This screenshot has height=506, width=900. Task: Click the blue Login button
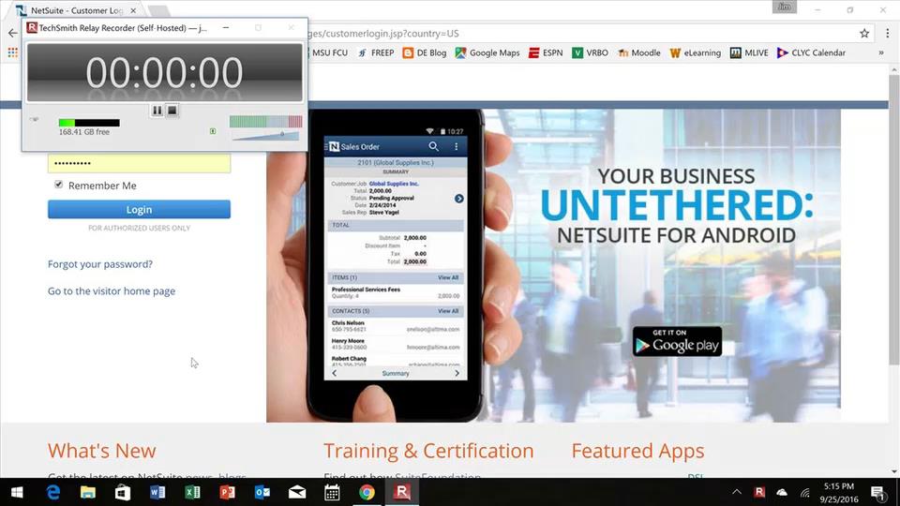[x=139, y=209]
